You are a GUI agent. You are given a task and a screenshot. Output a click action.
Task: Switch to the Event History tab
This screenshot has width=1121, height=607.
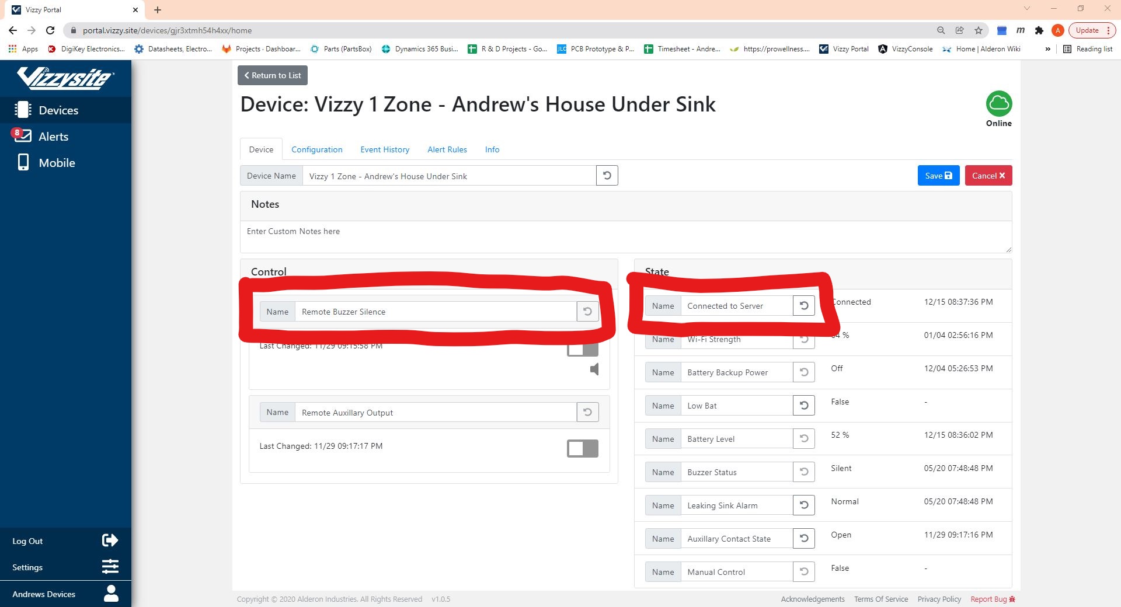pos(385,149)
